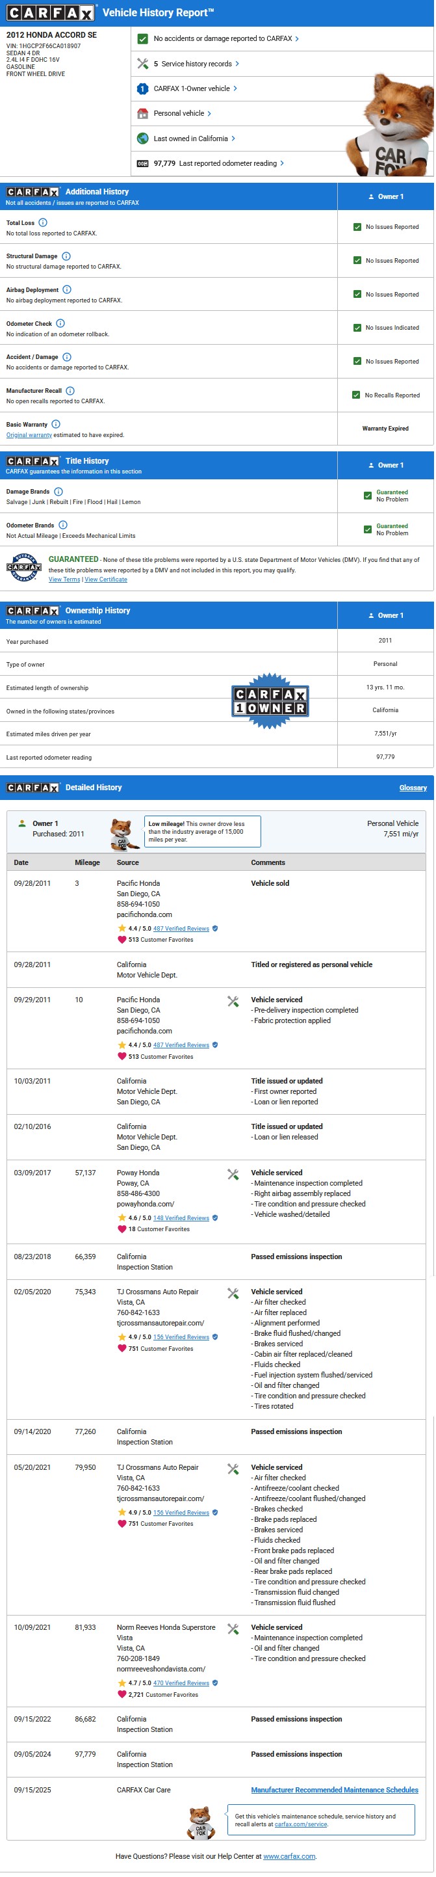Open info icon beside Structural Damage
This screenshot has height=1877, width=436.
66,256
